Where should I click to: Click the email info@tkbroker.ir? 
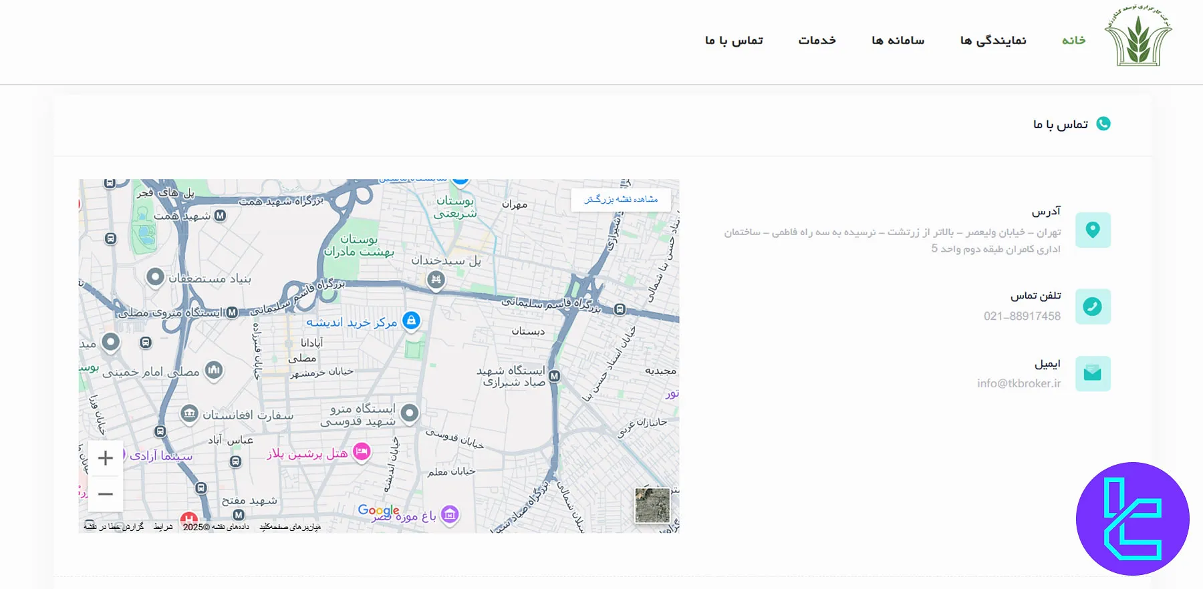[x=1019, y=383]
